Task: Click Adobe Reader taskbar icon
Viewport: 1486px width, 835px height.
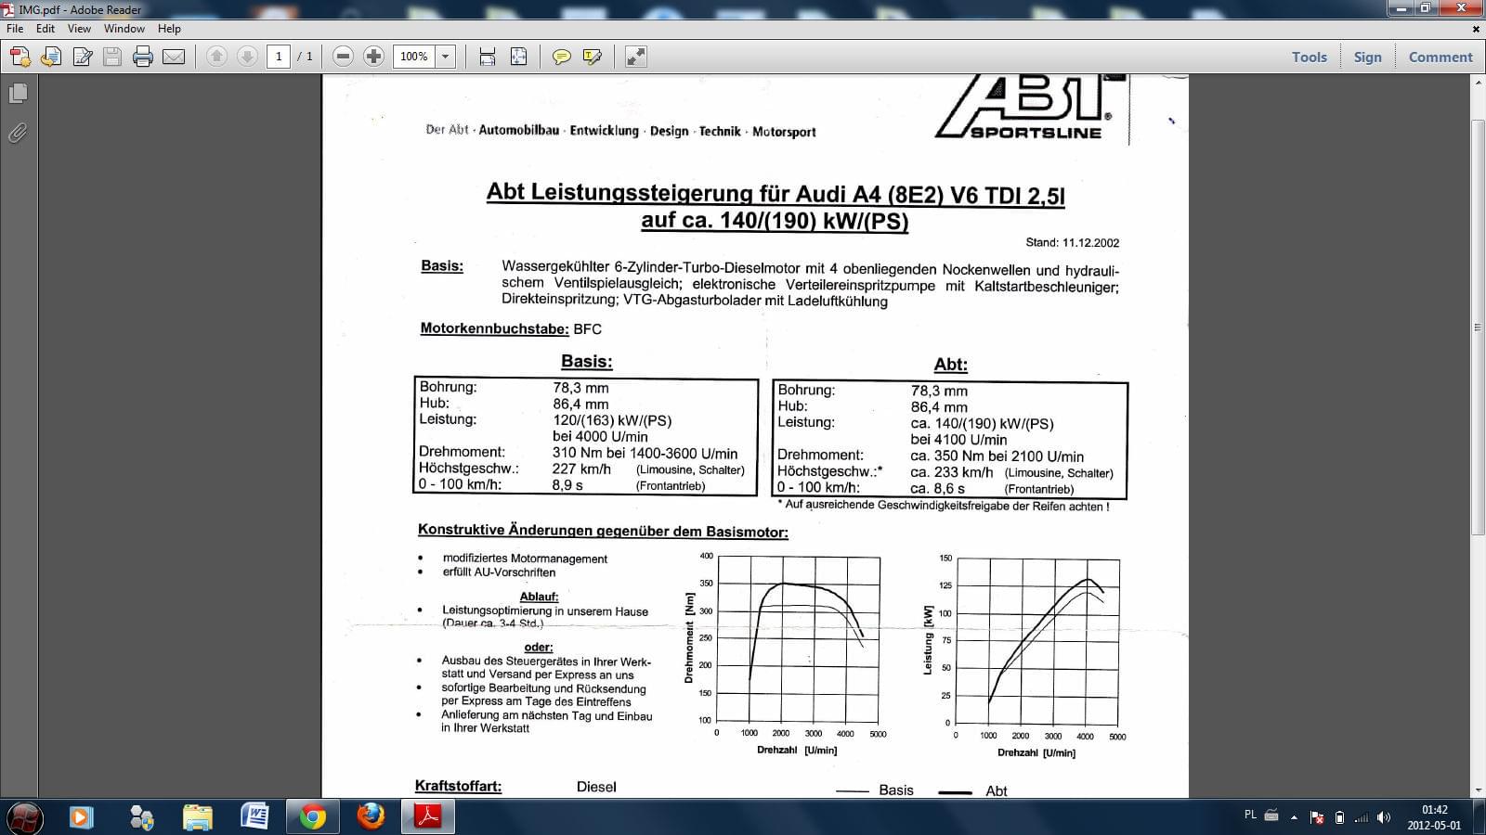Action: click(428, 817)
